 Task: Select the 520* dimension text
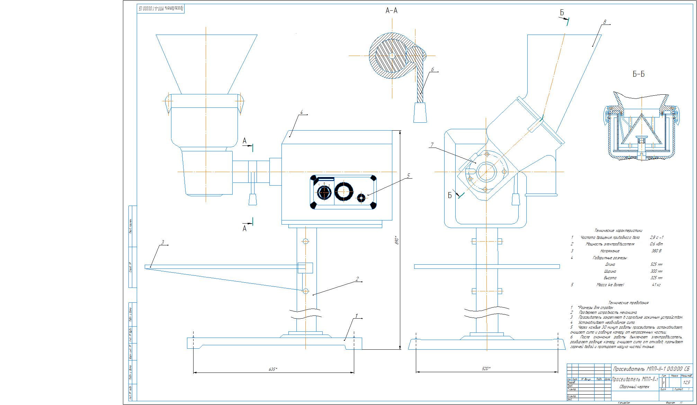tap(486, 369)
